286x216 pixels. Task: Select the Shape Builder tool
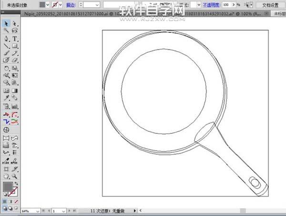(x=6, y=82)
